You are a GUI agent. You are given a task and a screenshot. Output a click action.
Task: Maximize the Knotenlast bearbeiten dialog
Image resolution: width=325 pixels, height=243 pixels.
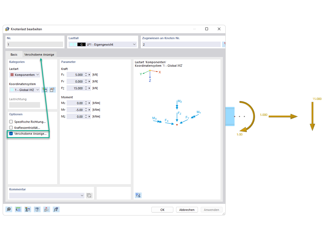[x=207, y=29]
